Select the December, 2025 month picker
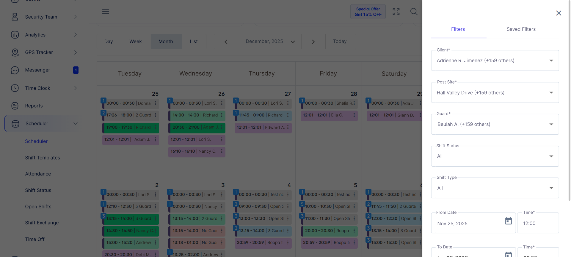571x257 pixels. click(269, 41)
